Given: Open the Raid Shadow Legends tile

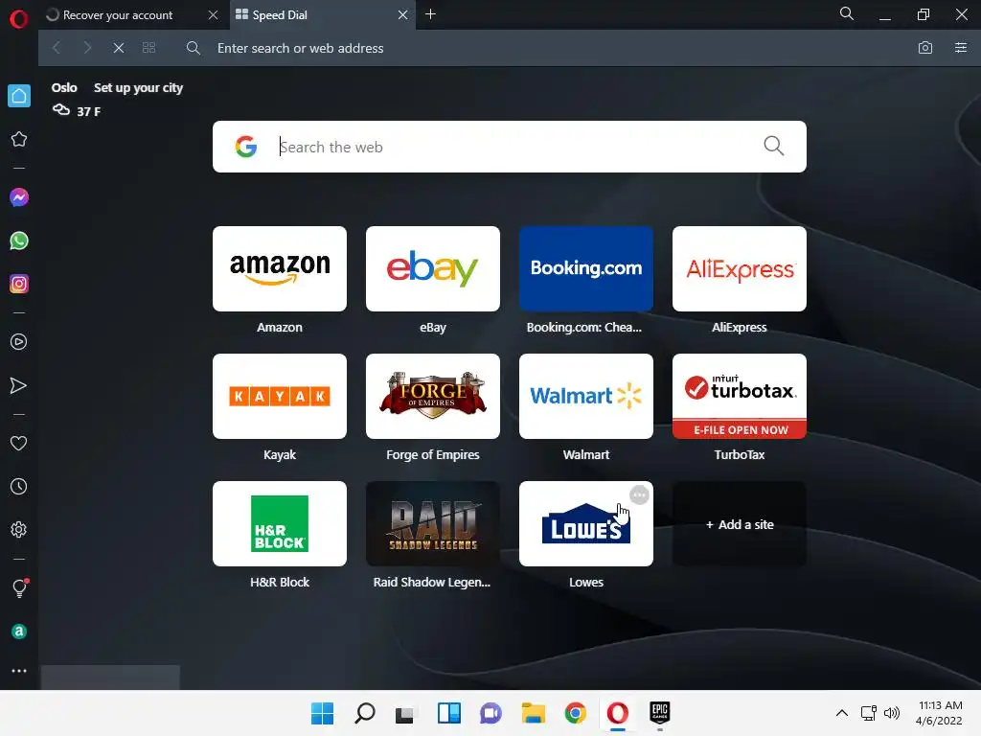Looking at the screenshot, I should point(433,524).
